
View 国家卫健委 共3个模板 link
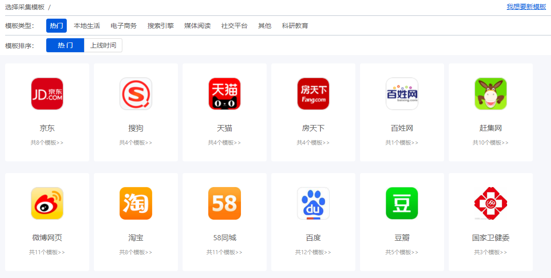coord(491,252)
